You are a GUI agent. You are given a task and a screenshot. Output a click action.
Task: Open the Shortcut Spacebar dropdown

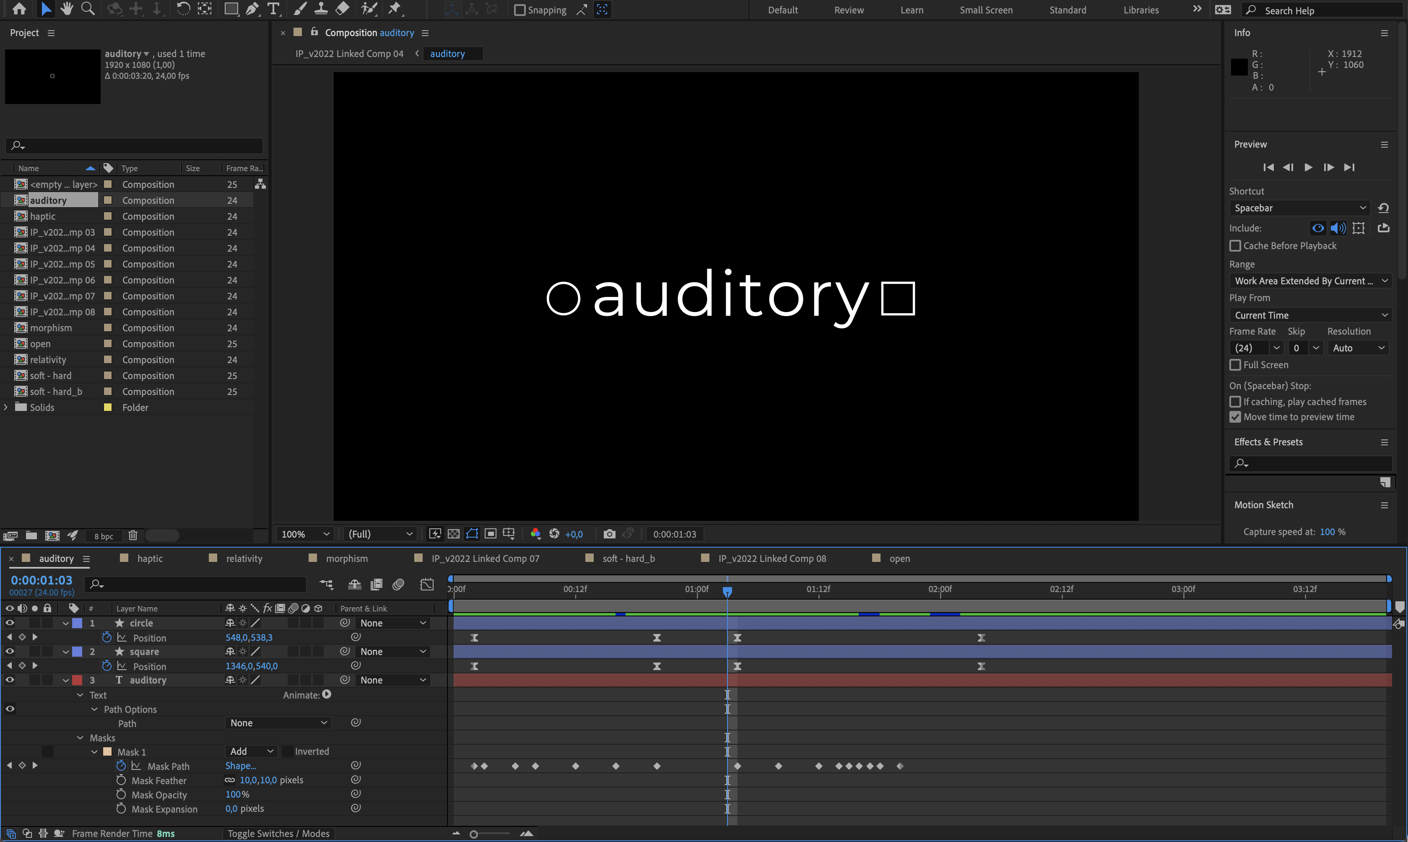1299,208
